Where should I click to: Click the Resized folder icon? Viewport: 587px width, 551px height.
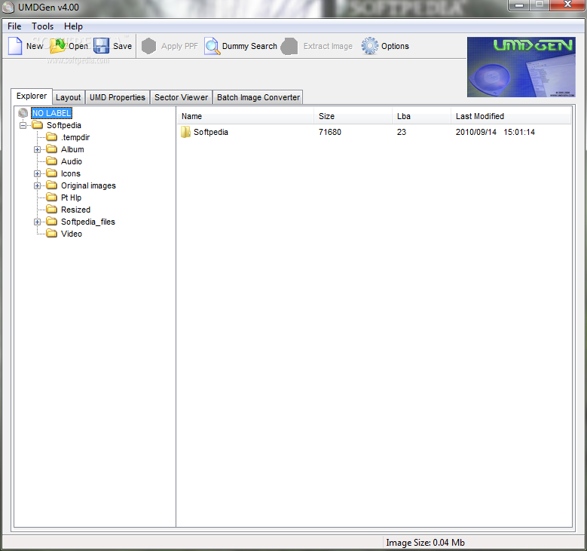tap(52, 209)
